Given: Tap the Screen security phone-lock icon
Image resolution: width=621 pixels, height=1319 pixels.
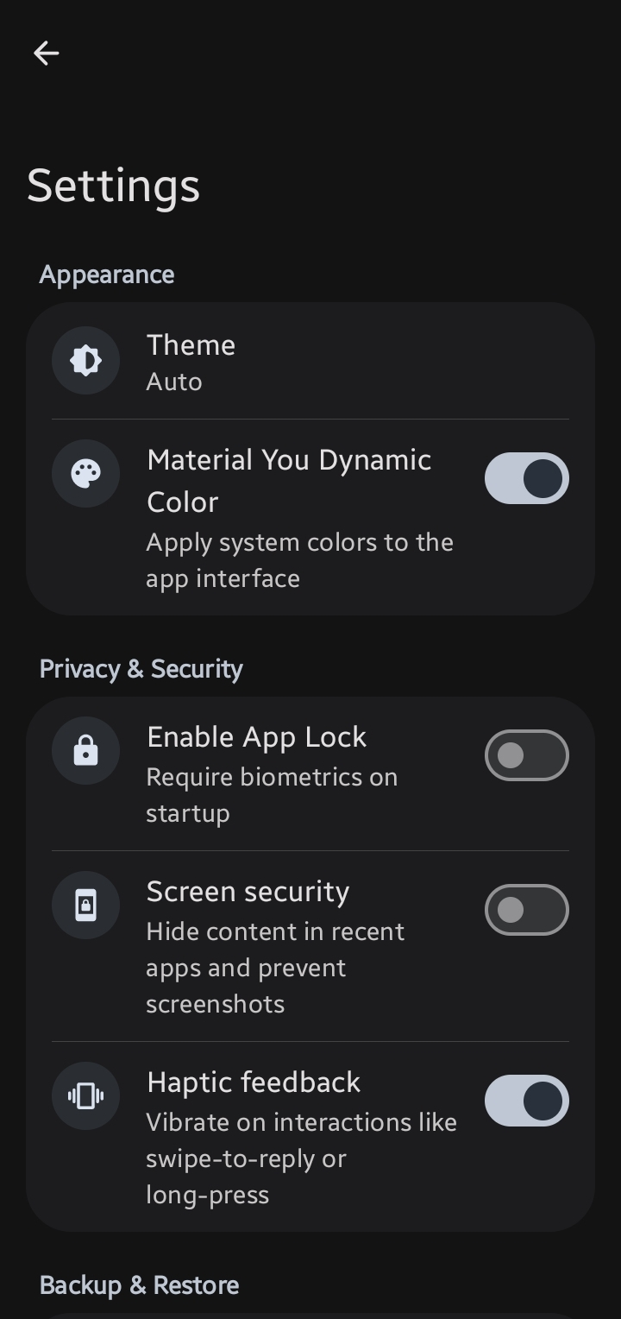Looking at the screenshot, I should coord(85,906).
